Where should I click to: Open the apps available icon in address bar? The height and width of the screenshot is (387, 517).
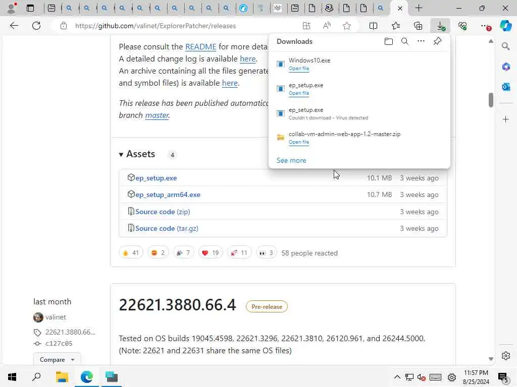pos(306,26)
